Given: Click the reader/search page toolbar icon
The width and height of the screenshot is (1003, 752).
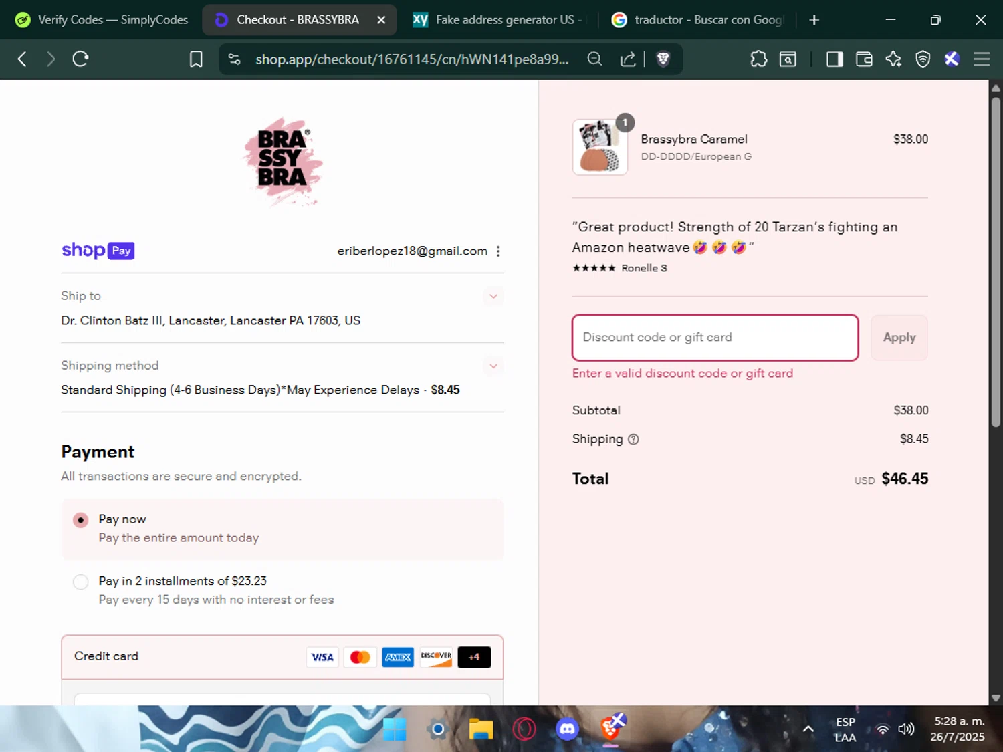Looking at the screenshot, I should (x=788, y=59).
